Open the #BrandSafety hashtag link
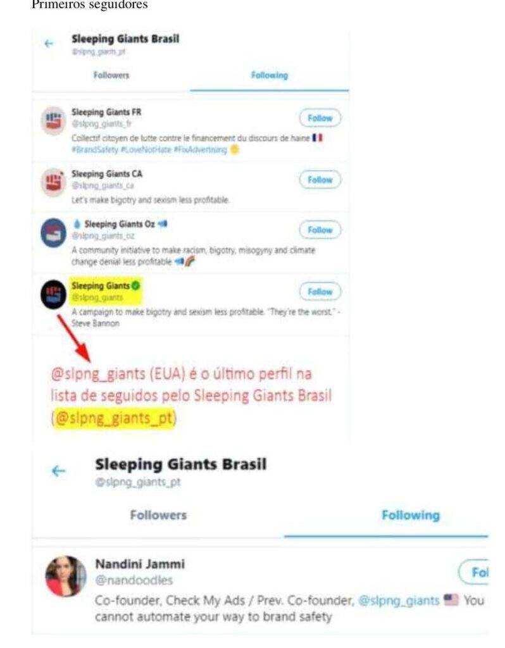 (95, 149)
